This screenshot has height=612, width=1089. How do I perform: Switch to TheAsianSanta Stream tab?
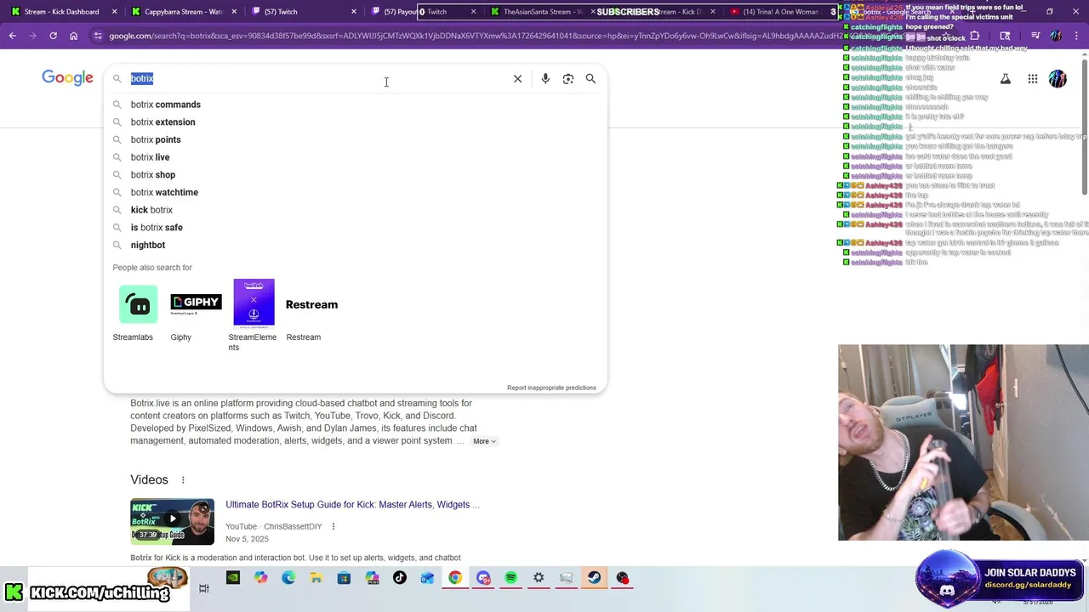[x=541, y=12]
